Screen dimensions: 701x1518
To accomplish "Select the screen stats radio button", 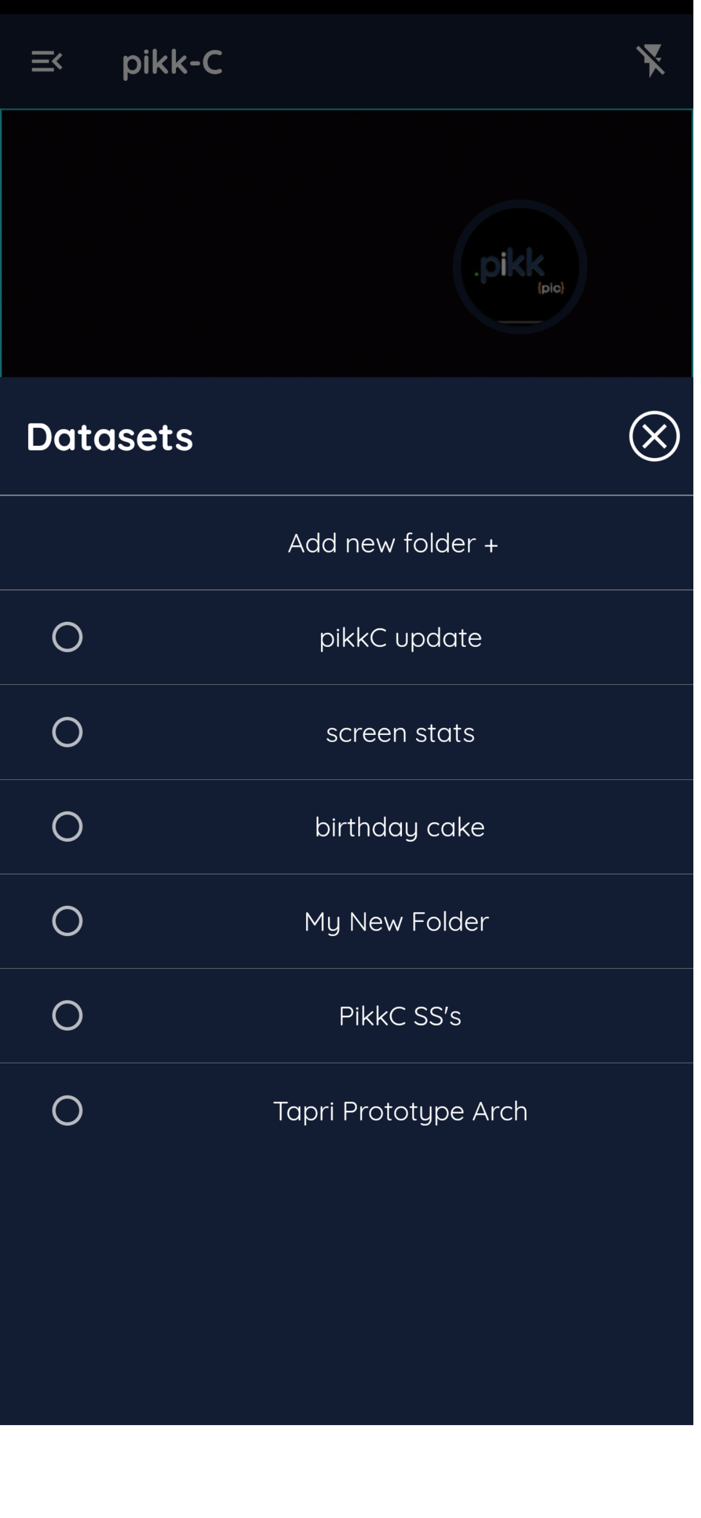I will pyautogui.click(x=68, y=740).
